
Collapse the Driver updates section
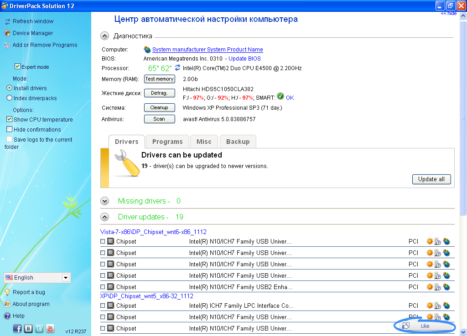104,217
